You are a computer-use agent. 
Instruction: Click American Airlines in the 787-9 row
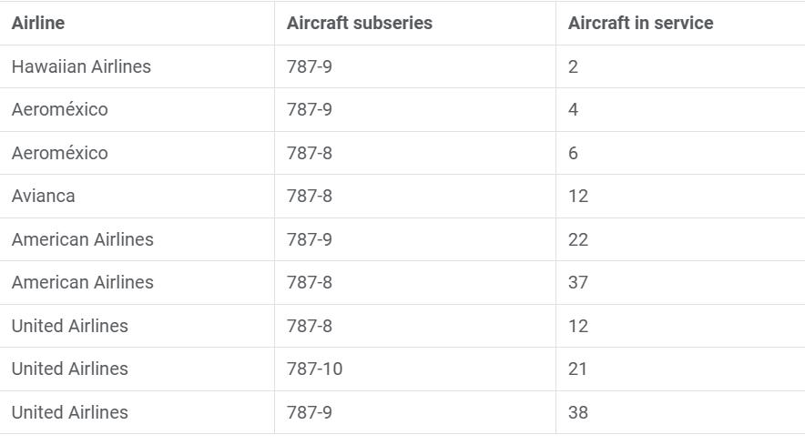(82, 239)
